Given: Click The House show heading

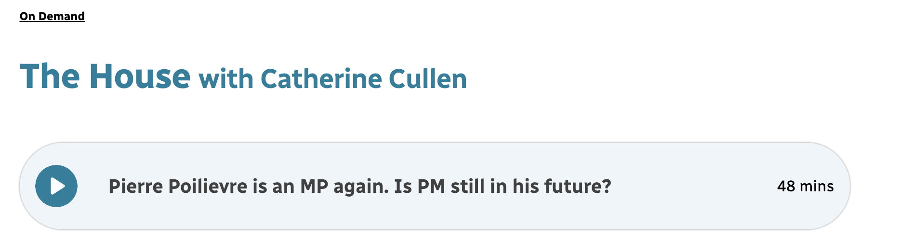Looking at the screenshot, I should [105, 77].
